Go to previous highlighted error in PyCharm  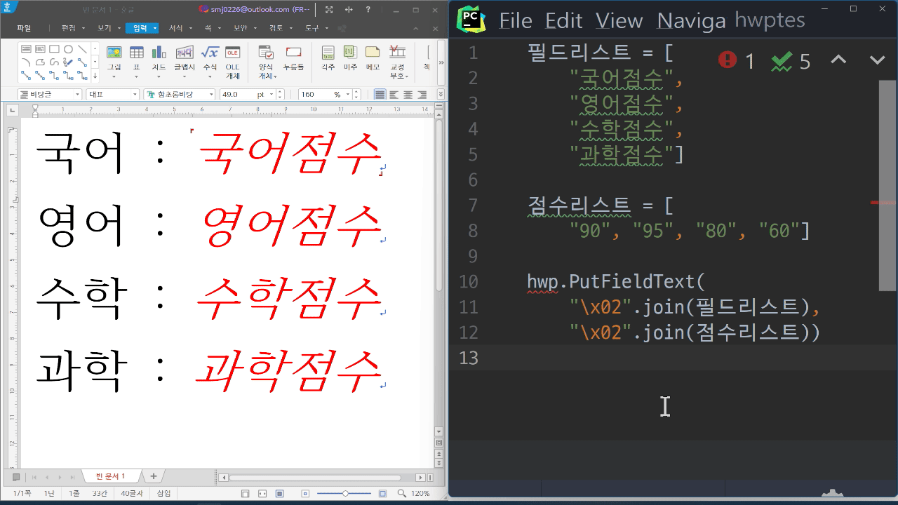coord(838,60)
